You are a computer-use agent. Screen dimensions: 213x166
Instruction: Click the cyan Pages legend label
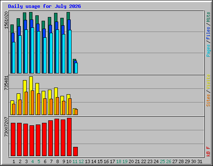[208, 51]
